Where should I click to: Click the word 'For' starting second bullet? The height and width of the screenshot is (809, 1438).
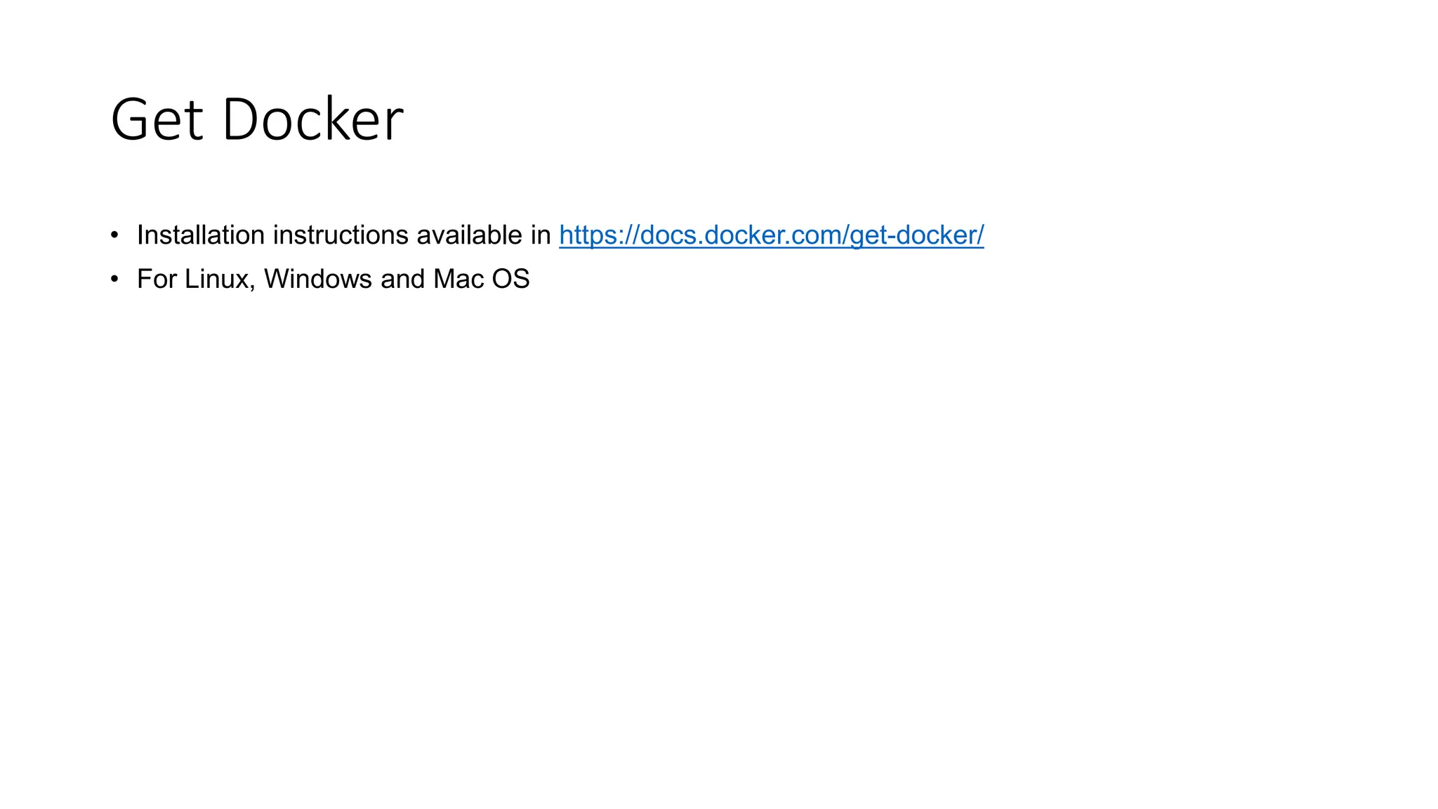click(157, 279)
